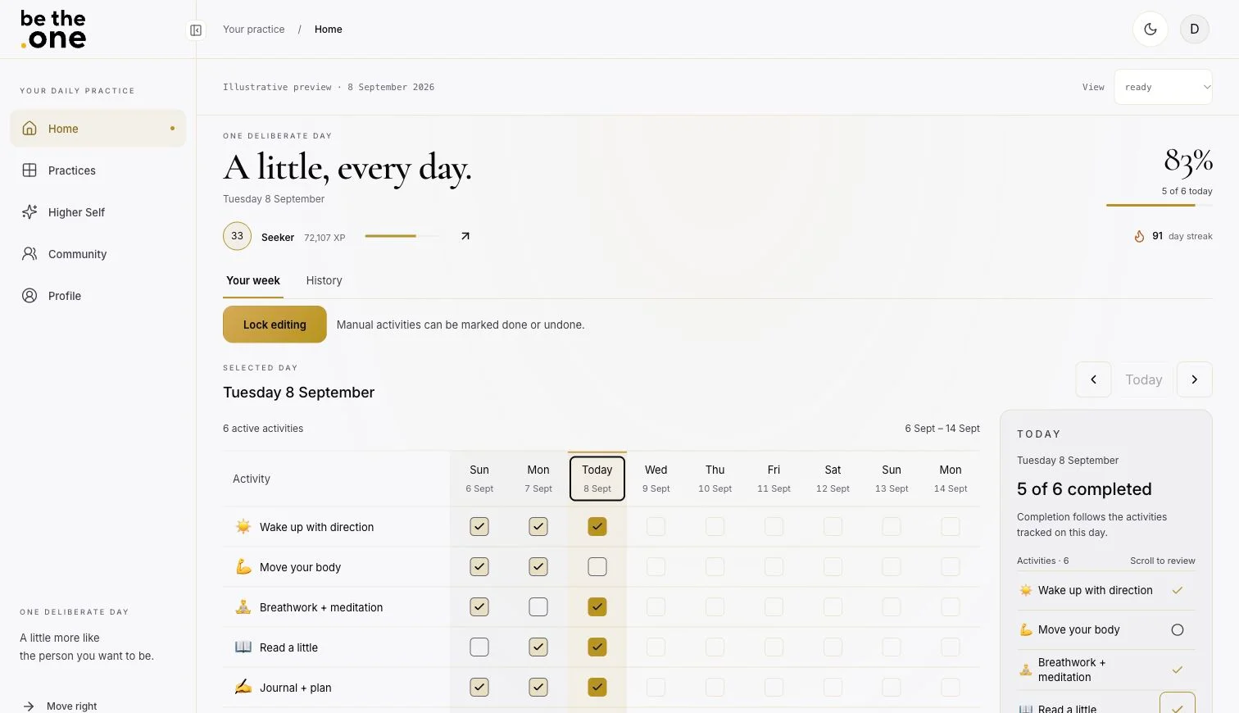Click the book emoji for Read a little
This screenshot has height=713, width=1239.
click(243, 647)
